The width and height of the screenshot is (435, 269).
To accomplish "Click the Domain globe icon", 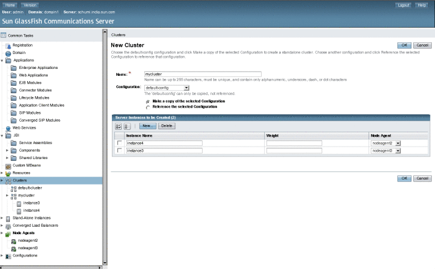I will coord(8,53).
